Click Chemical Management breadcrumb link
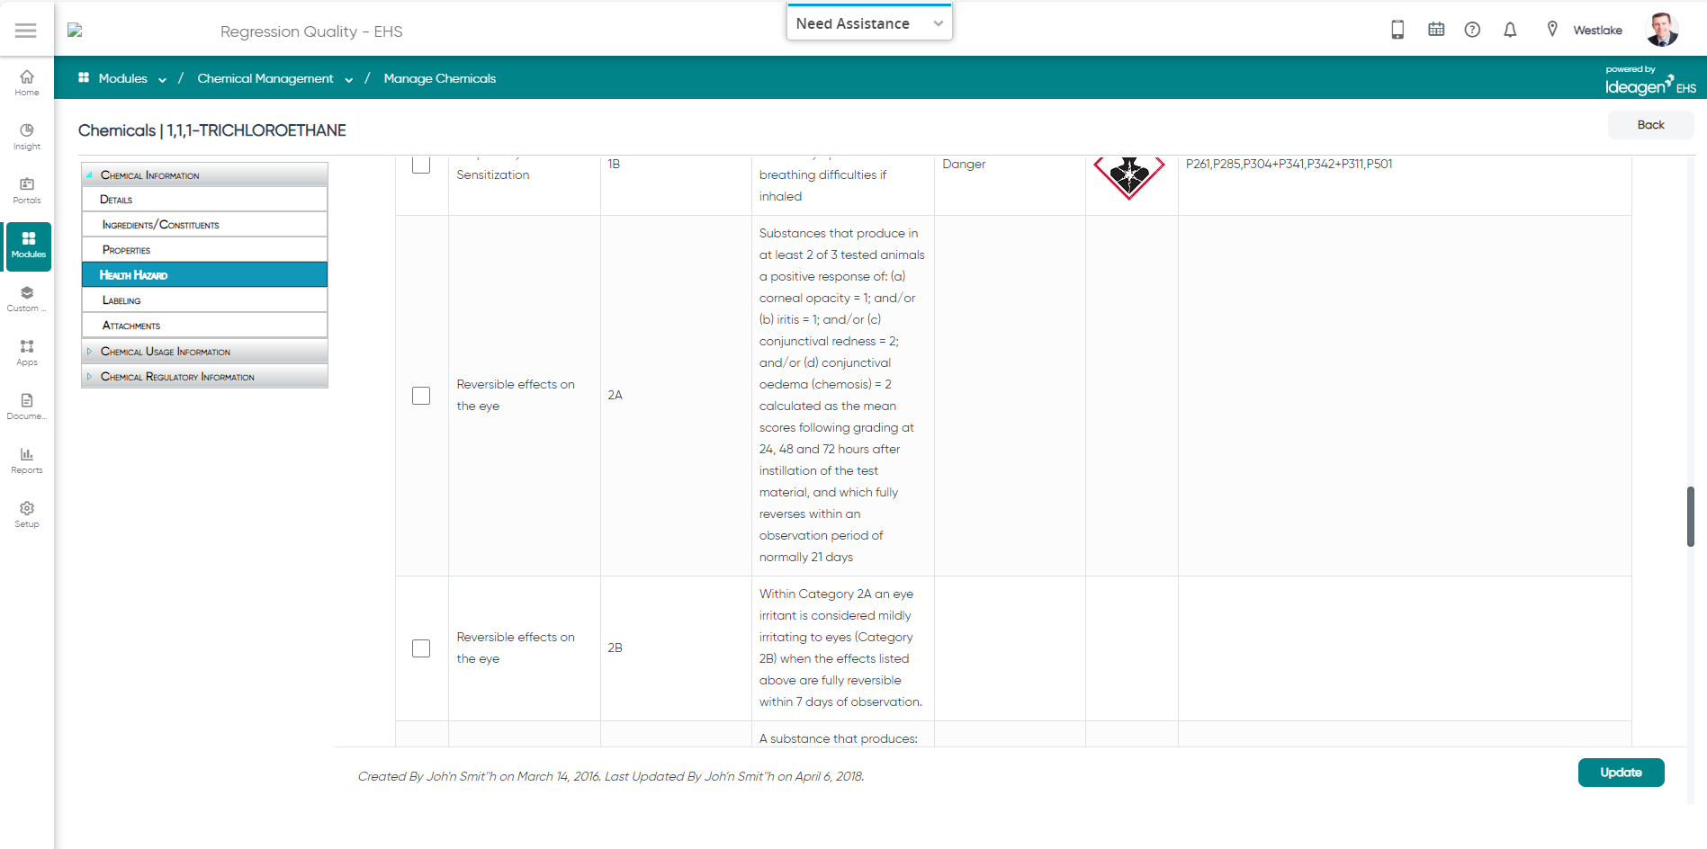1707x849 pixels. coord(265,78)
